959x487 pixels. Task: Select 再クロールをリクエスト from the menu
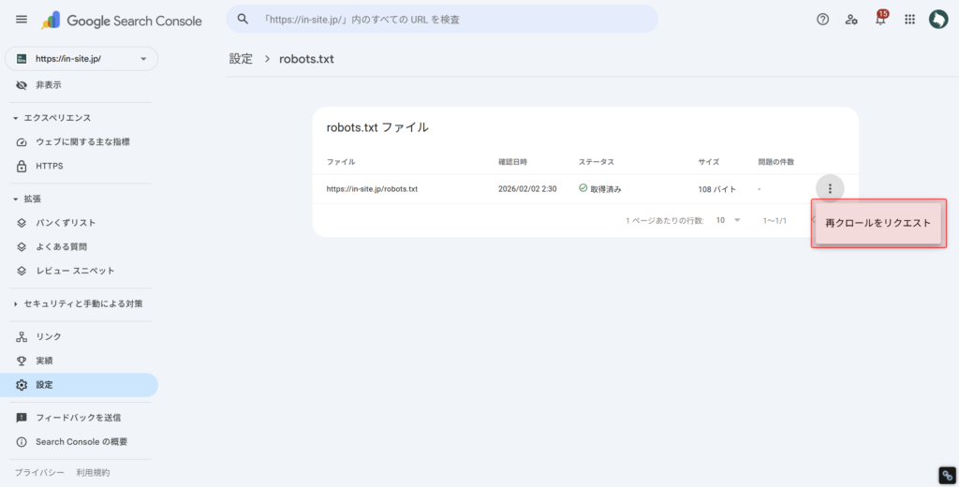pos(878,224)
